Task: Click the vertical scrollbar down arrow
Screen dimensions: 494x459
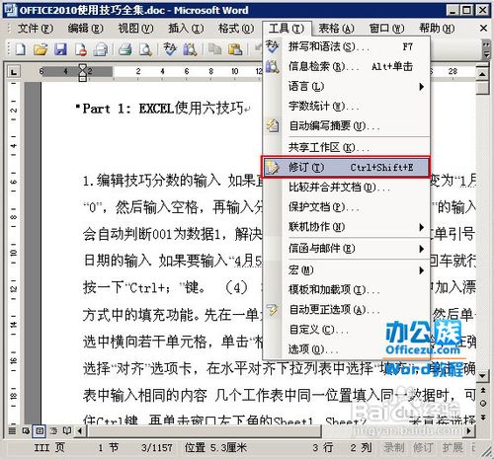Action: pyautogui.click(x=483, y=376)
